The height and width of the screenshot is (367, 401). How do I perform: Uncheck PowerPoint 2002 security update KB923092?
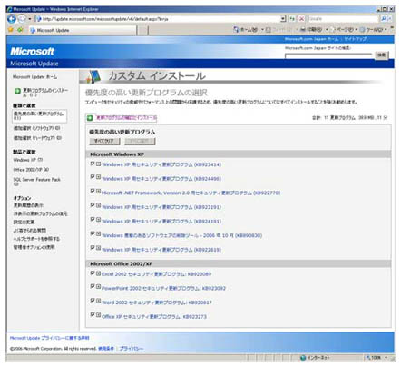click(93, 286)
